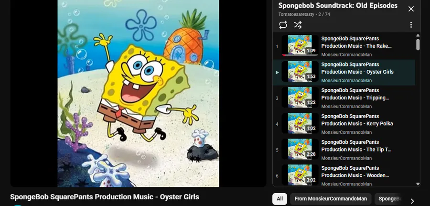Image resolution: width=430 pixels, height=206 pixels.
Task: Select Production Music - The Tip T... title
Action: pos(356,146)
